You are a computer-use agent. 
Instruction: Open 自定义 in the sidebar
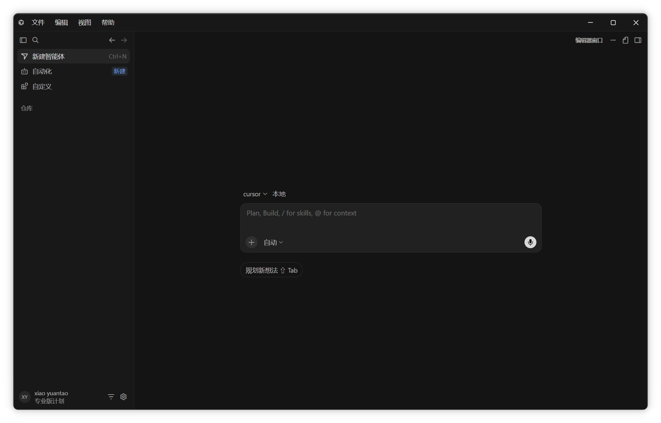coord(73,87)
